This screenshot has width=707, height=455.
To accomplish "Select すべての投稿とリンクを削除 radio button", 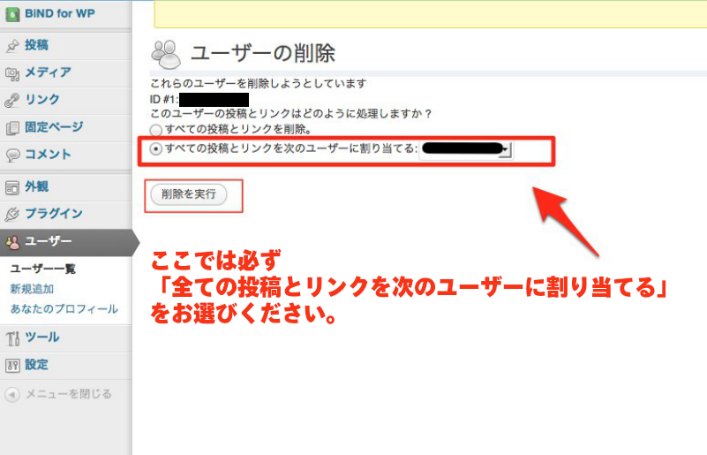I will pos(157,130).
